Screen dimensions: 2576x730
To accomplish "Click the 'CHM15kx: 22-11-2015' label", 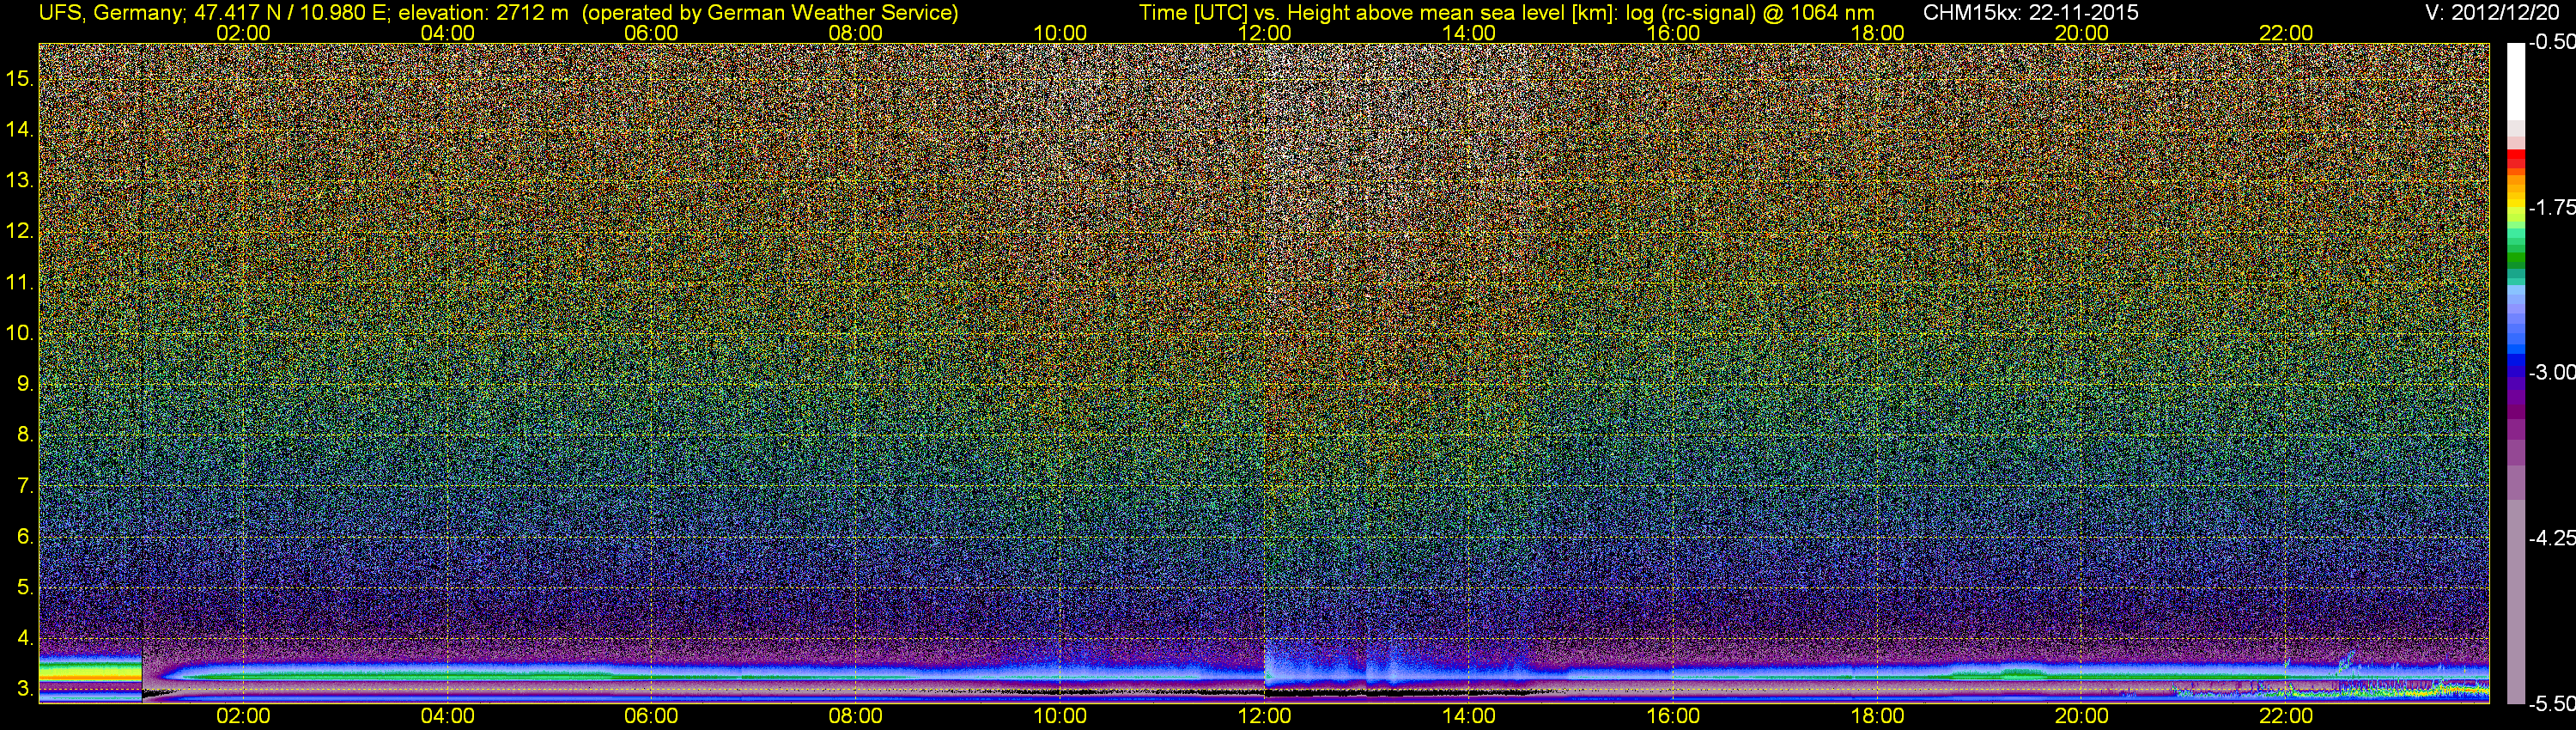I will click(2029, 13).
